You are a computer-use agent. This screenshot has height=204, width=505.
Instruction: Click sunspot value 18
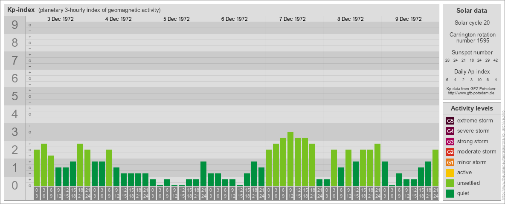pos(471,60)
